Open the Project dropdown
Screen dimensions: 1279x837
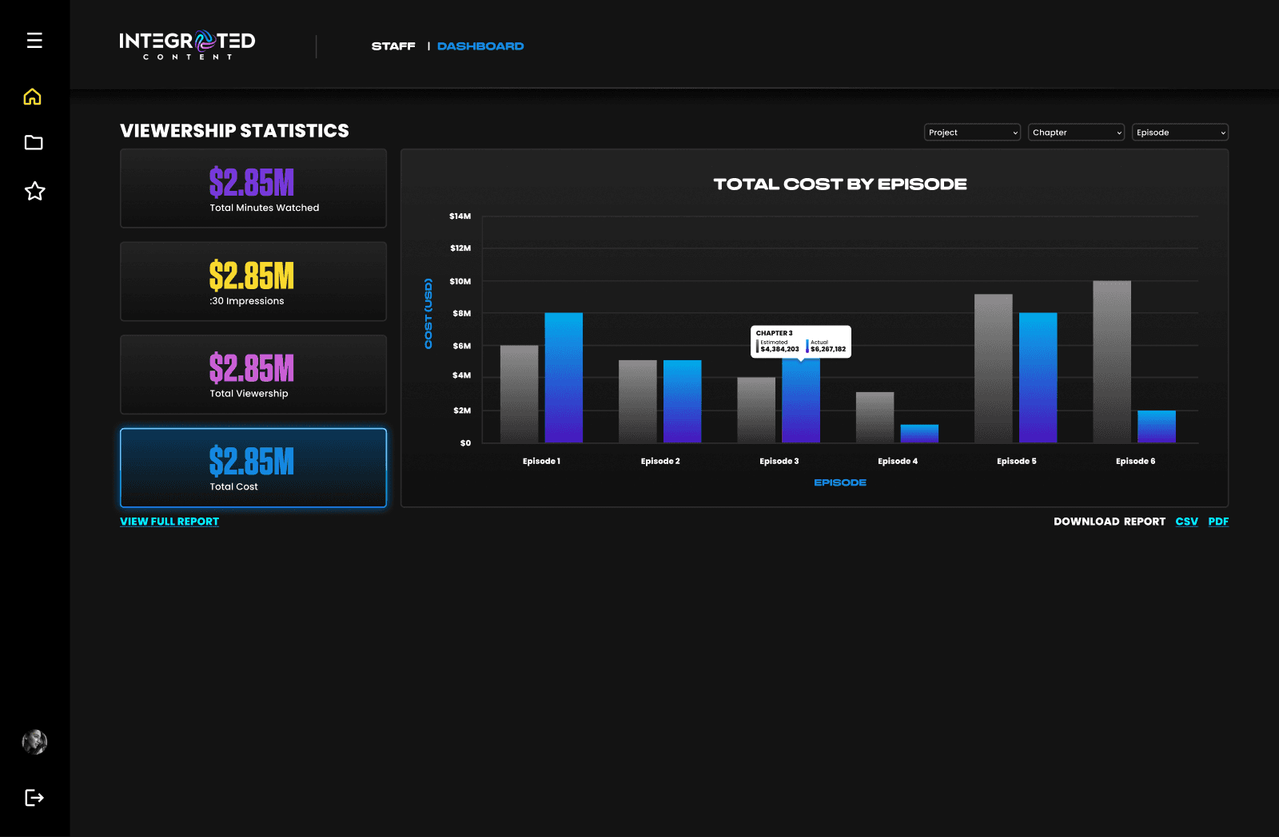tap(972, 133)
